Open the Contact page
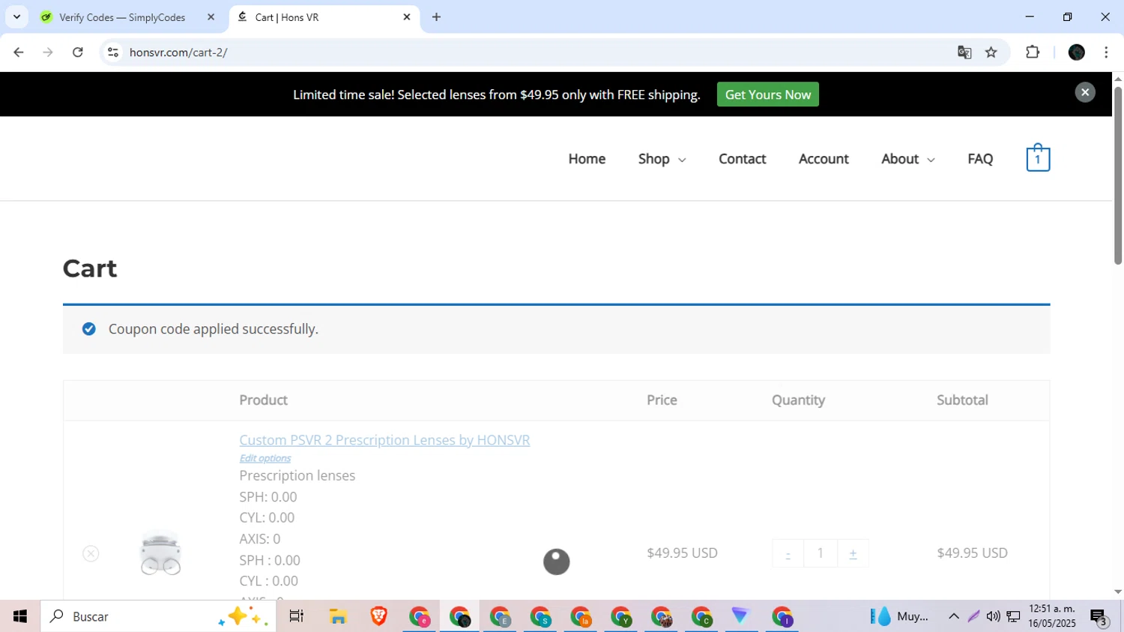 coord(742,159)
